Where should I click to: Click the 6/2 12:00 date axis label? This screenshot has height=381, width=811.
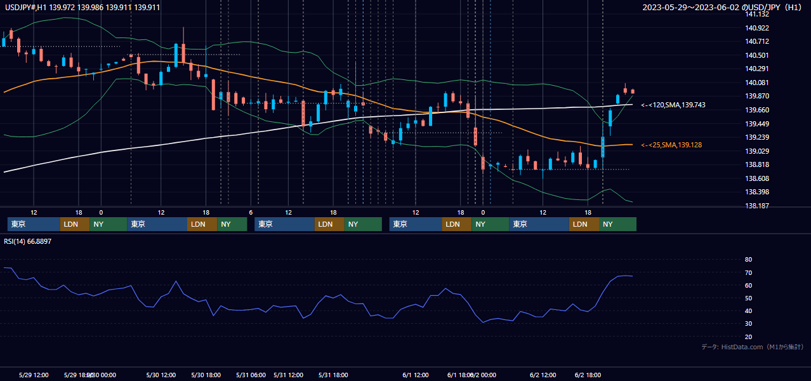pos(543,375)
